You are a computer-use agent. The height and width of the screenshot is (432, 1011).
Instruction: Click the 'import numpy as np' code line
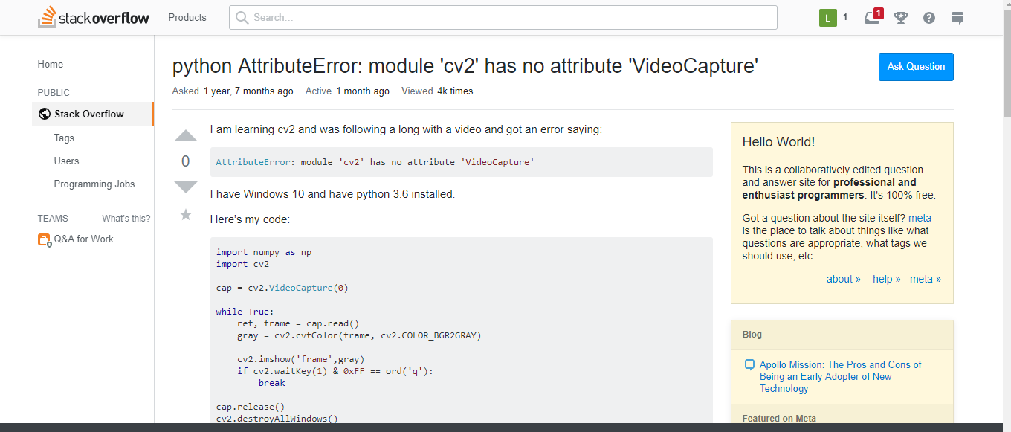[x=264, y=252]
